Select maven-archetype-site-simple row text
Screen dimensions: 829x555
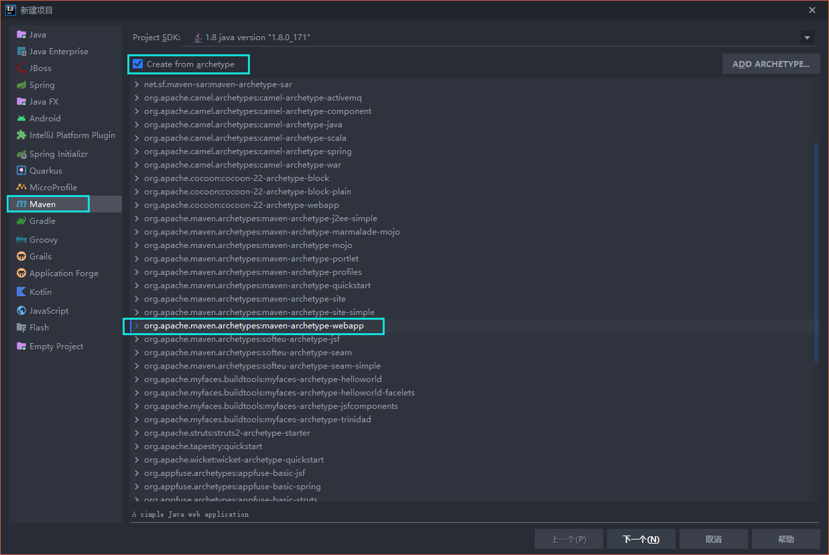pos(259,312)
